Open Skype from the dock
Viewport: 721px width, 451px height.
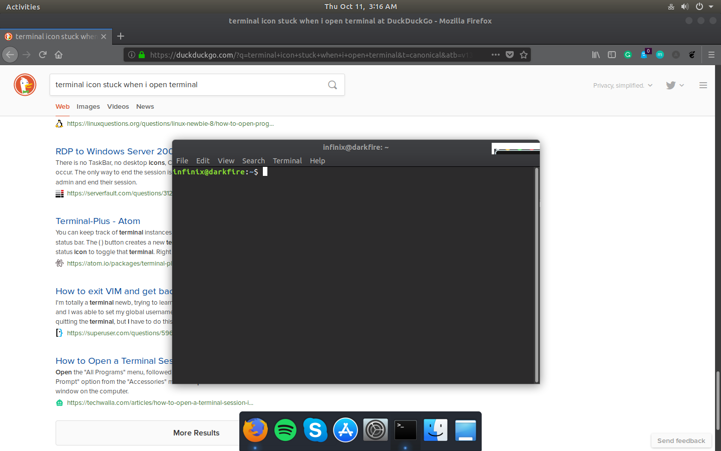tap(315, 430)
